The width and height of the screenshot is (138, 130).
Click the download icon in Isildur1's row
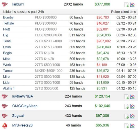126,5
